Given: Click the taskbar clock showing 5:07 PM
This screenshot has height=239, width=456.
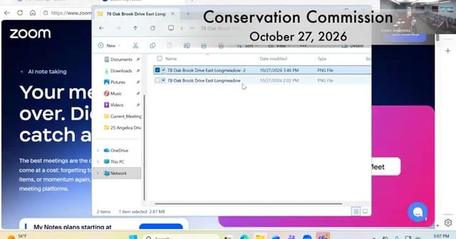Looking at the screenshot, I should point(441,236).
